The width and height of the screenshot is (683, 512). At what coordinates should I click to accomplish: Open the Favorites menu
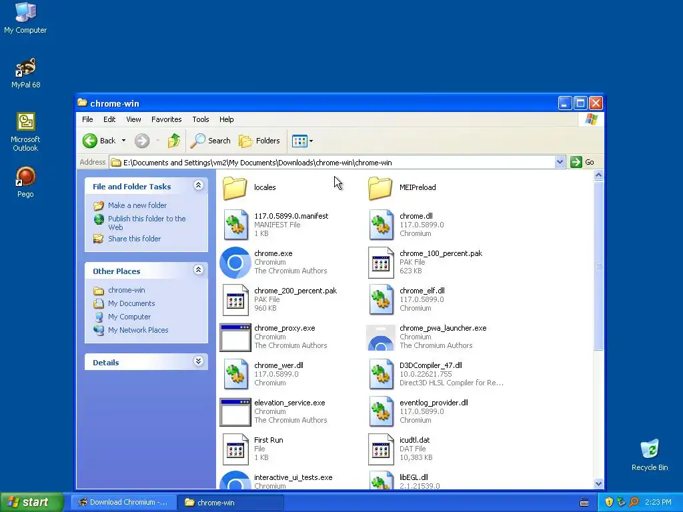[166, 119]
